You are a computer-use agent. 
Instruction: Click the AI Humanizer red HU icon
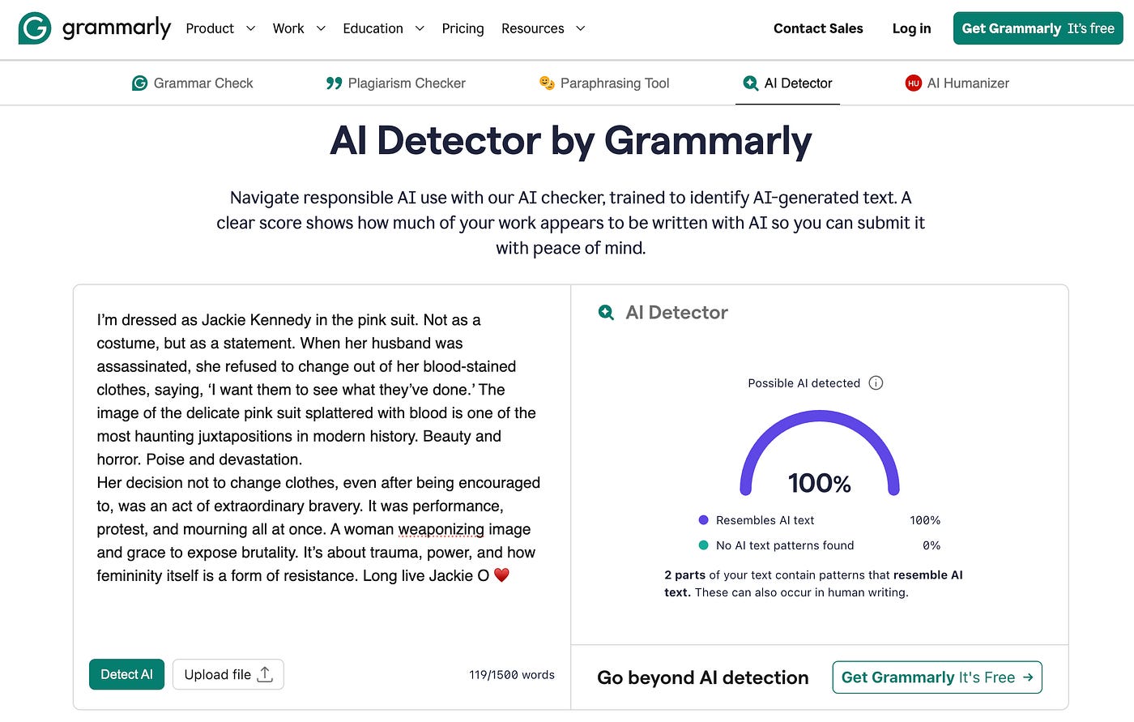tap(913, 83)
